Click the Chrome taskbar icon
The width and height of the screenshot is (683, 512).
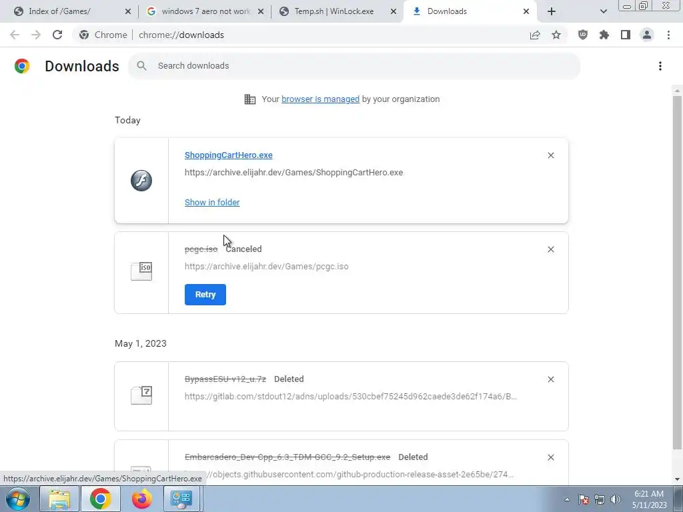101,499
